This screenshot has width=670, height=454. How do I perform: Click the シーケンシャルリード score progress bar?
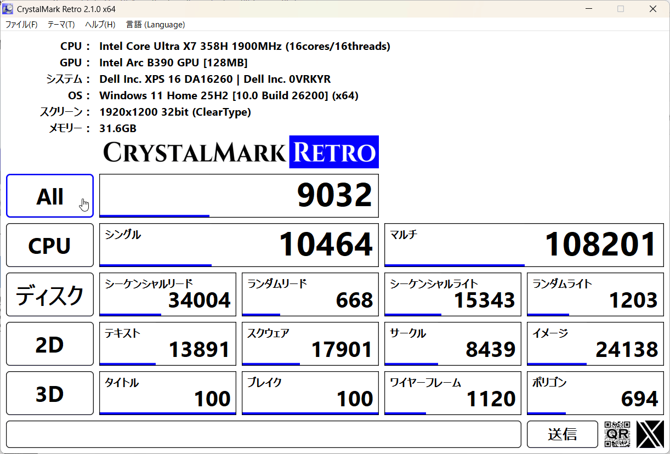130,315
